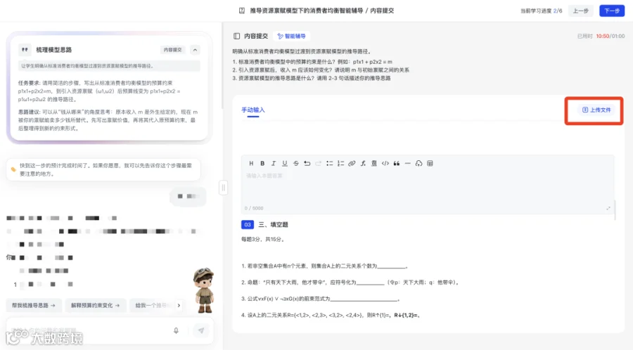Focus the answer text editor area
This screenshot has width=633, height=350.
tap(427, 188)
